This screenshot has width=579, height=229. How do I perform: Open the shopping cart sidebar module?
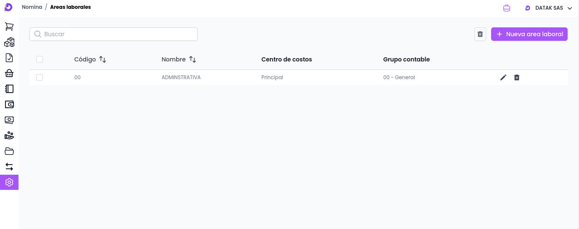pos(9,27)
